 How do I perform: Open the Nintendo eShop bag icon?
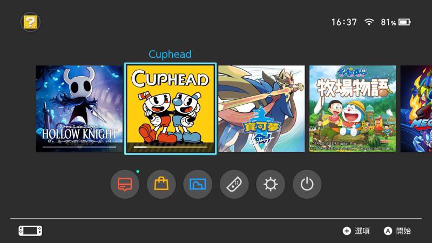click(x=161, y=184)
